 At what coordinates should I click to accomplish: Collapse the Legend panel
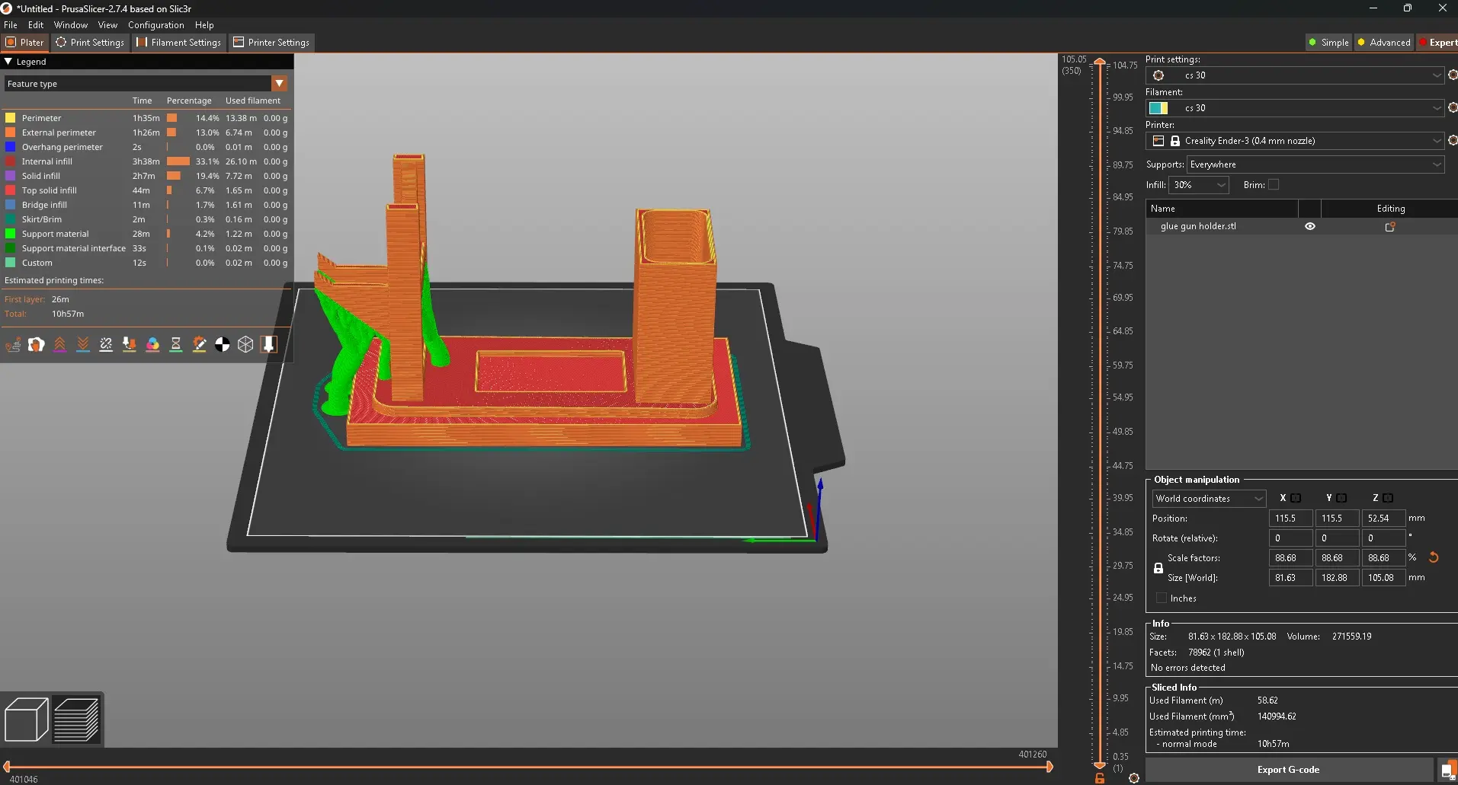coord(8,62)
